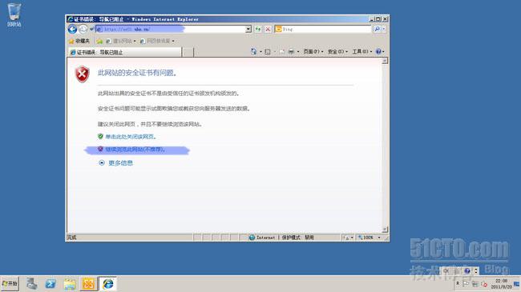Open the Safety (安全) menu
521x292 pixels.
pyautogui.click(x=337, y=51)
